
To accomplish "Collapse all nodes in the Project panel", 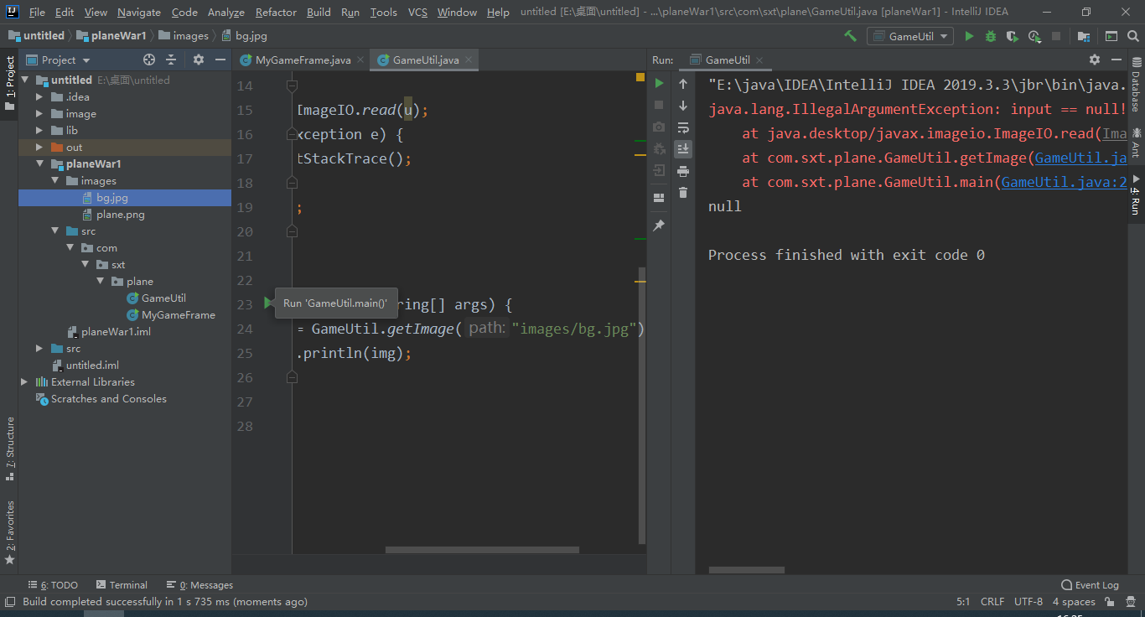I will tap(171, 60).
